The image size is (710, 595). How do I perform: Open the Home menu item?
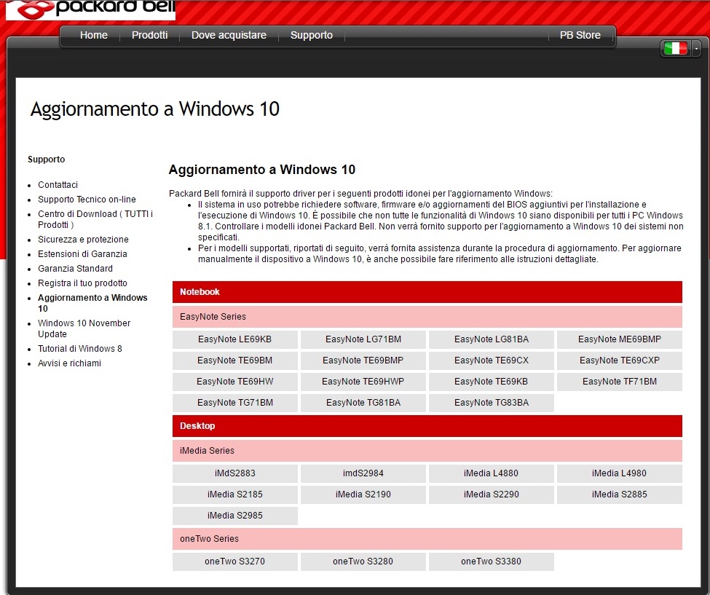(x=94, y=35)
